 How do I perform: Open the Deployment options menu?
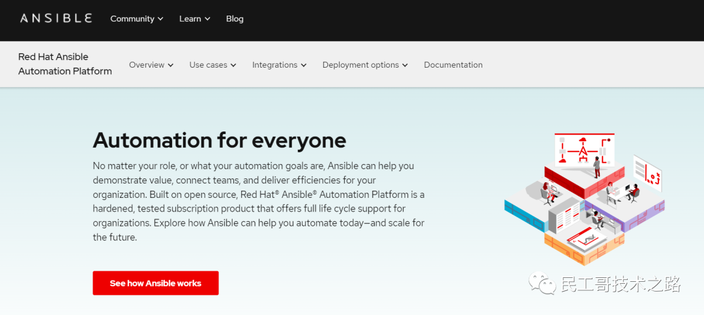(x=365, y=65)
